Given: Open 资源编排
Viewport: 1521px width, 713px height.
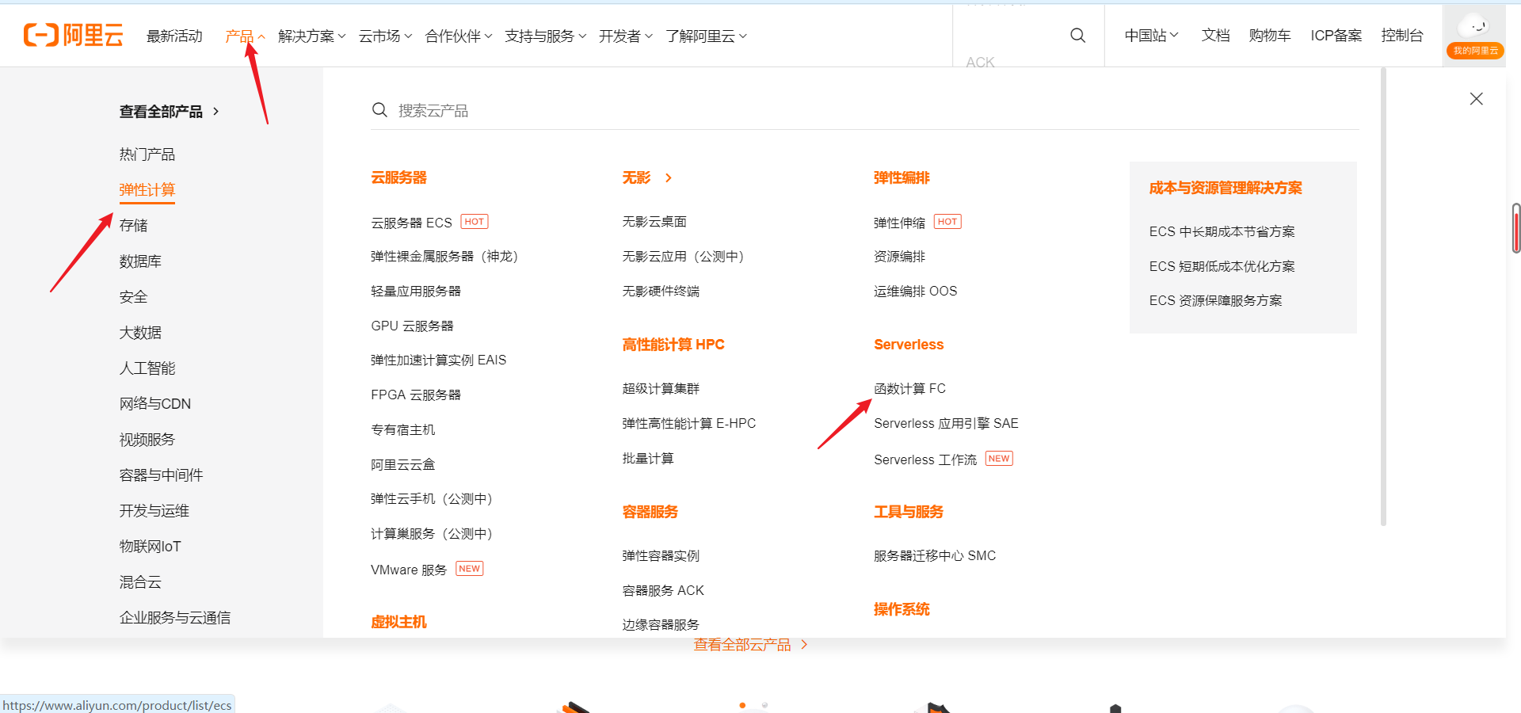Looking at the screenshot, I should pos(900,257).
